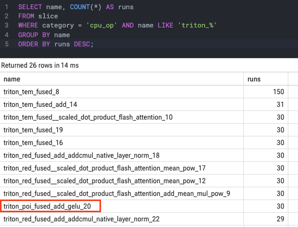Viewport: 298px width, 227px height.
Task: Click the ORDER BY runs DESC line
Action: [56, 44]
